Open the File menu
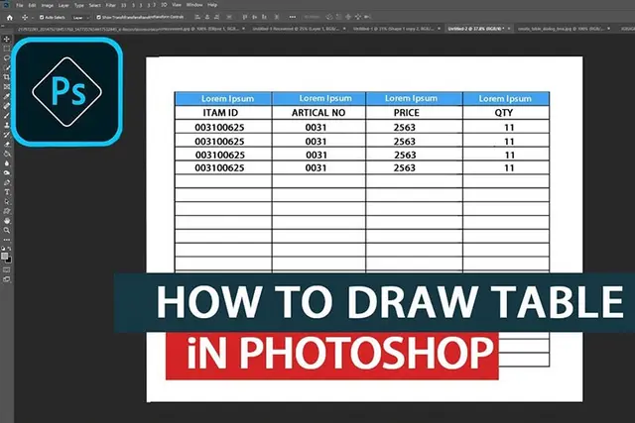 pyautogui.click(x=20, y=5)
